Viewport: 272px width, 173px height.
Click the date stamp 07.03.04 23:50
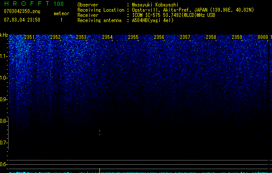pos(22,20)
